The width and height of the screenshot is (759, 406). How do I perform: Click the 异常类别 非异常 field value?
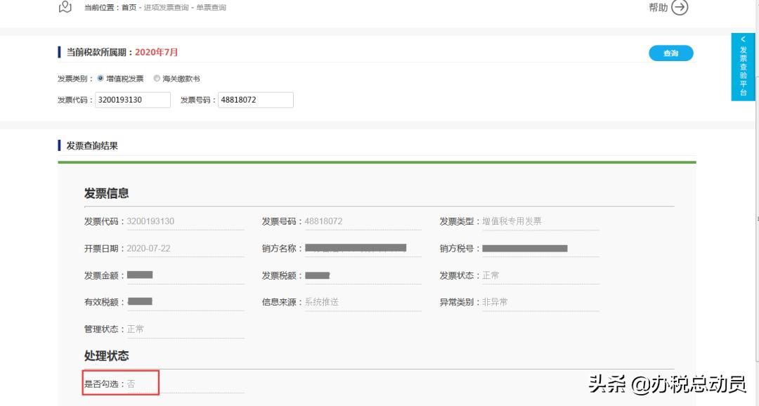(495, 301)
